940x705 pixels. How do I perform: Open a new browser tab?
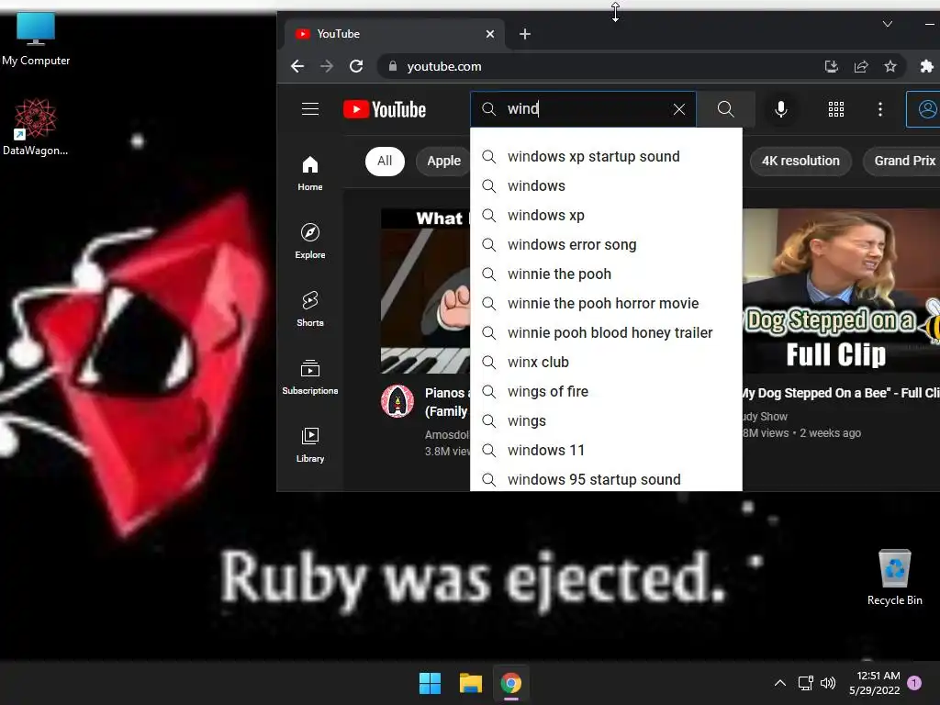(524, 34)
